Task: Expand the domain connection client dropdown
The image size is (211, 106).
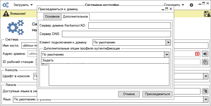Action: click(168, 42)
